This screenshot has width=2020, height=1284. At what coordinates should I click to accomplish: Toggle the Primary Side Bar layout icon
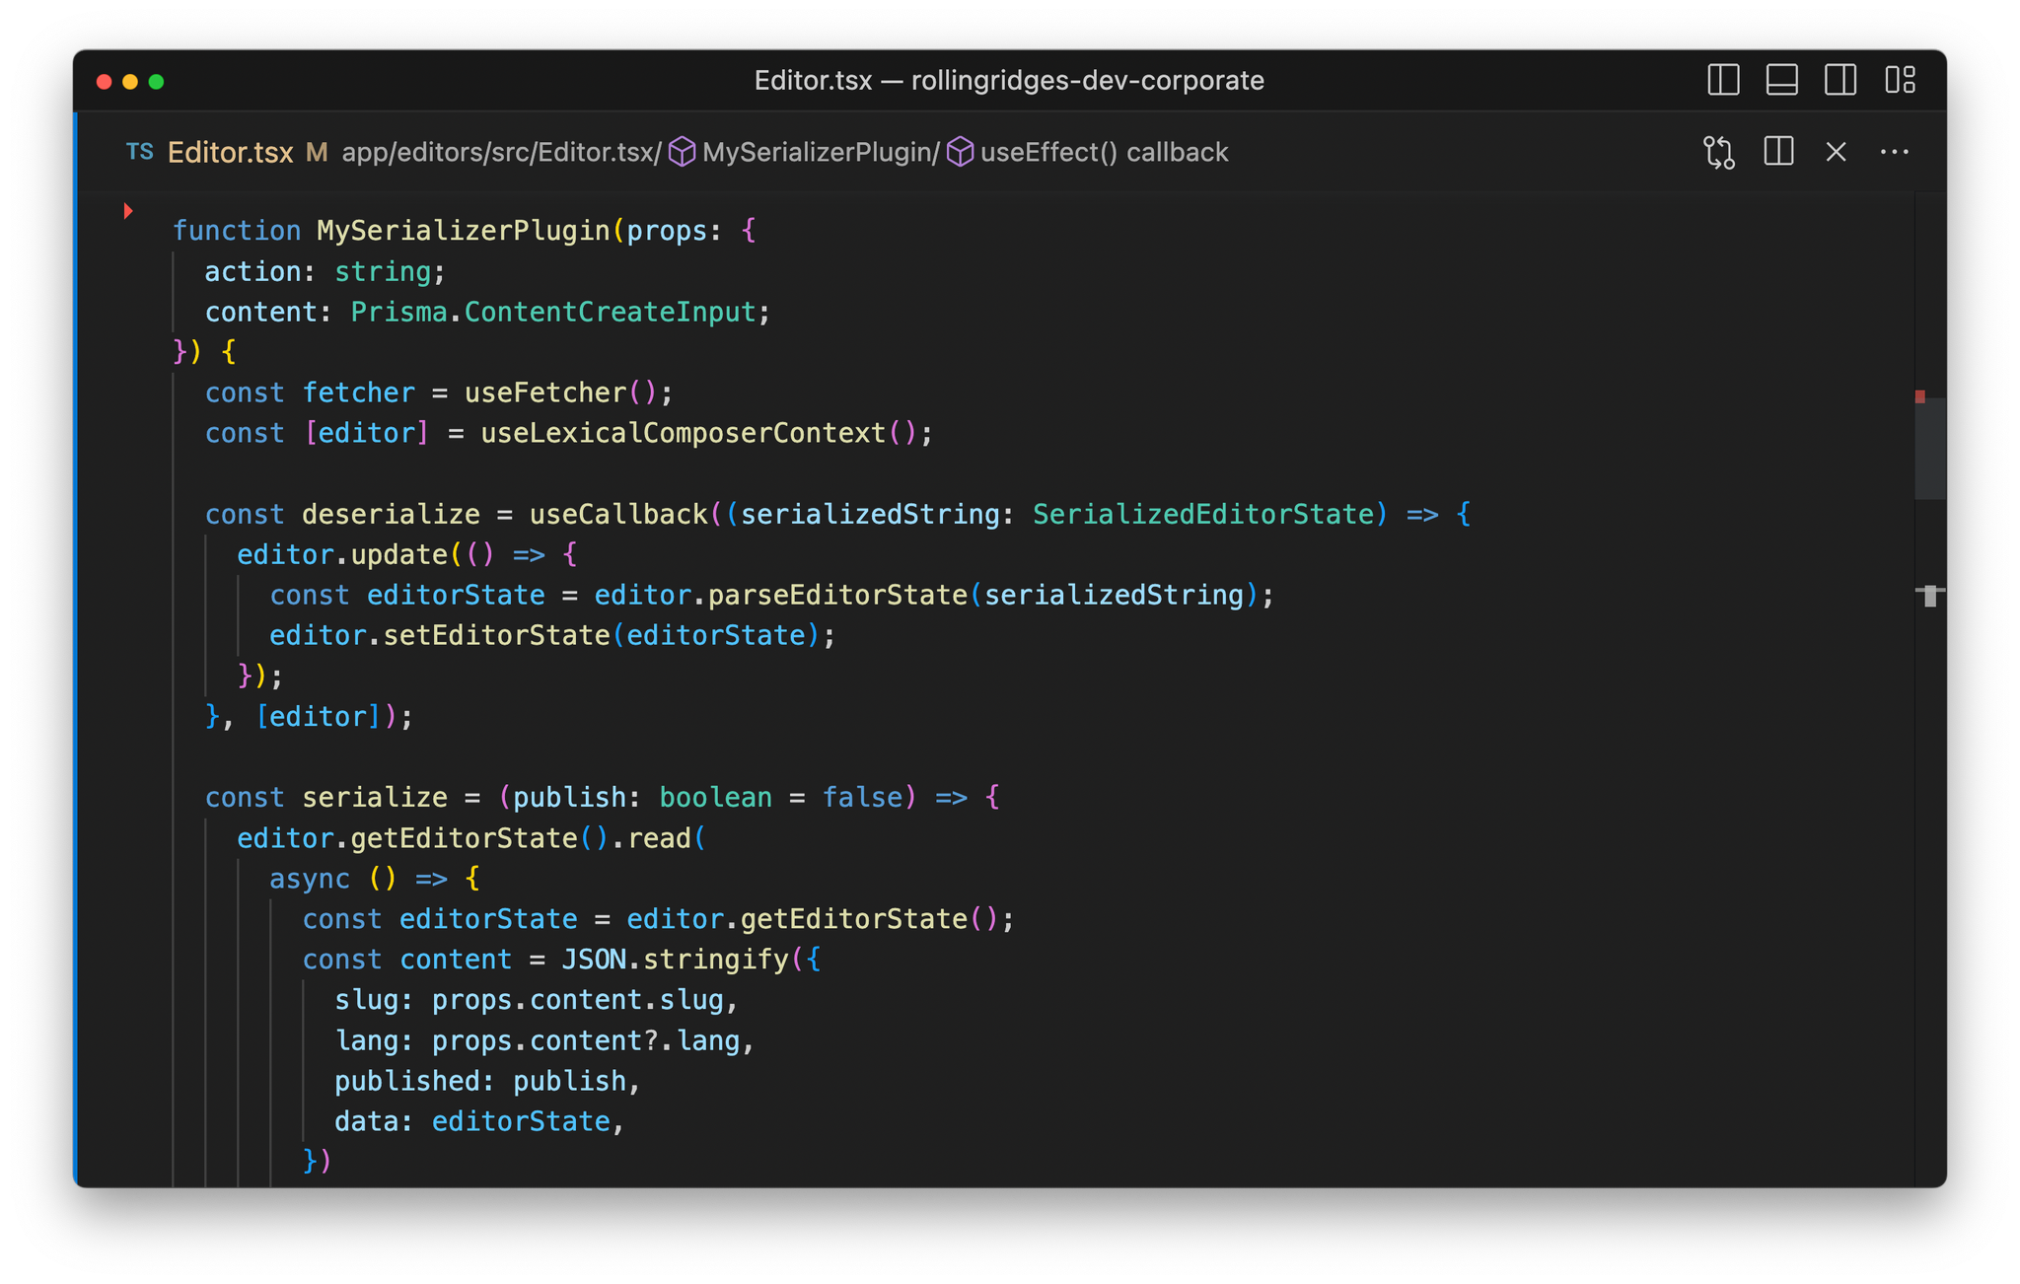point(1722,80)
